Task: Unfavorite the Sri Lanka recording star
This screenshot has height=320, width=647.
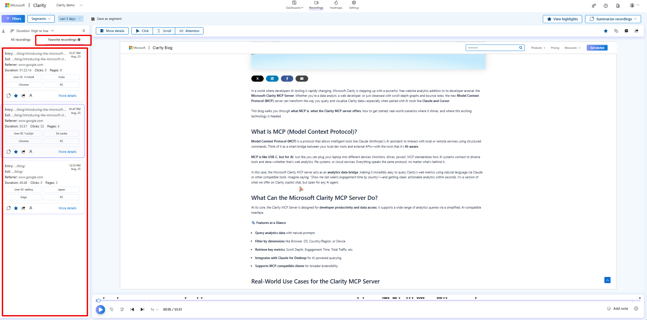Action: (16, 151)
